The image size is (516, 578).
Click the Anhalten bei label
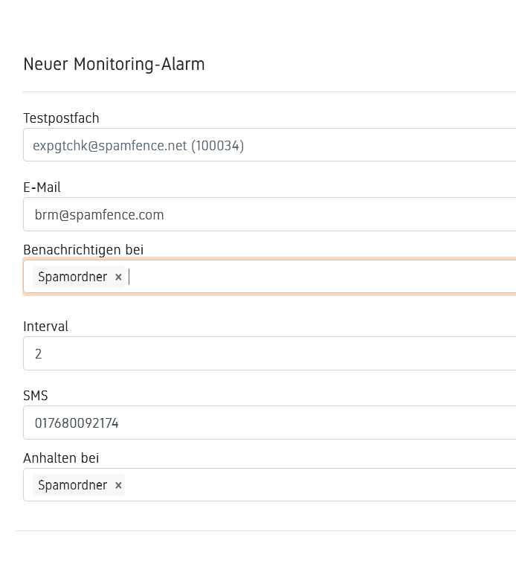61,458
